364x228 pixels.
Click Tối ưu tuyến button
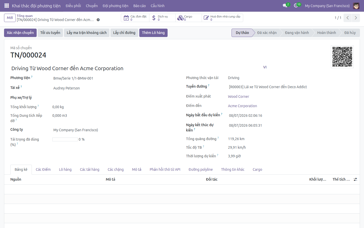50,33
